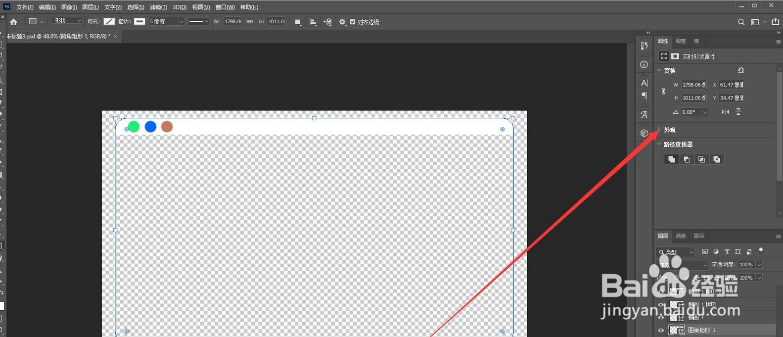Open the Properties panel menu button
This screenshot has height=337, width=783.
pyautogui.click(x=778, y=42)
